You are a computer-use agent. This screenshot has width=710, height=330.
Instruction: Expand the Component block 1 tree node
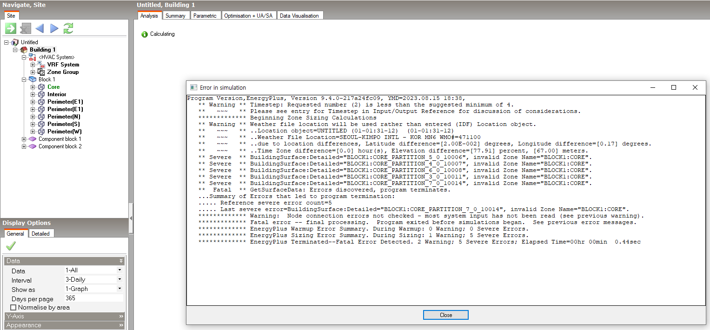tap(24, 139)
